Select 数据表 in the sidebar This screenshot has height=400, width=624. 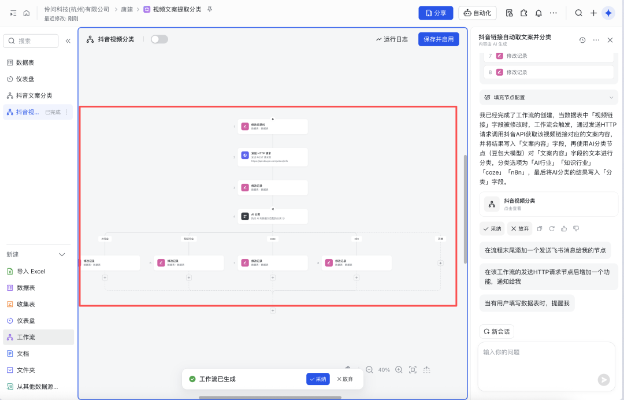click(25, 62)
